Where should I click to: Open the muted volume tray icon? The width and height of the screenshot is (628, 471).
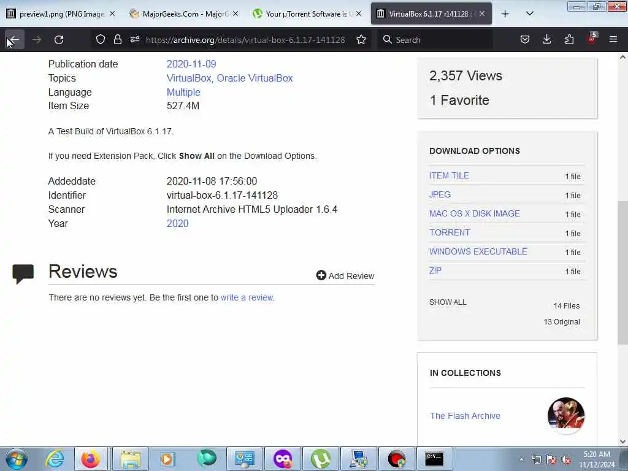pyautogui.click(x=566, y=459)
